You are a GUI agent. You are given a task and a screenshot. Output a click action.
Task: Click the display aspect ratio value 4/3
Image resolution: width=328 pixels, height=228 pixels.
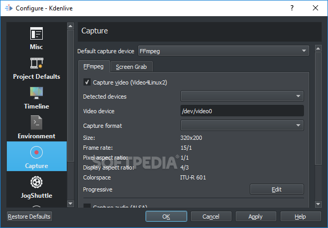coord(184,167)
